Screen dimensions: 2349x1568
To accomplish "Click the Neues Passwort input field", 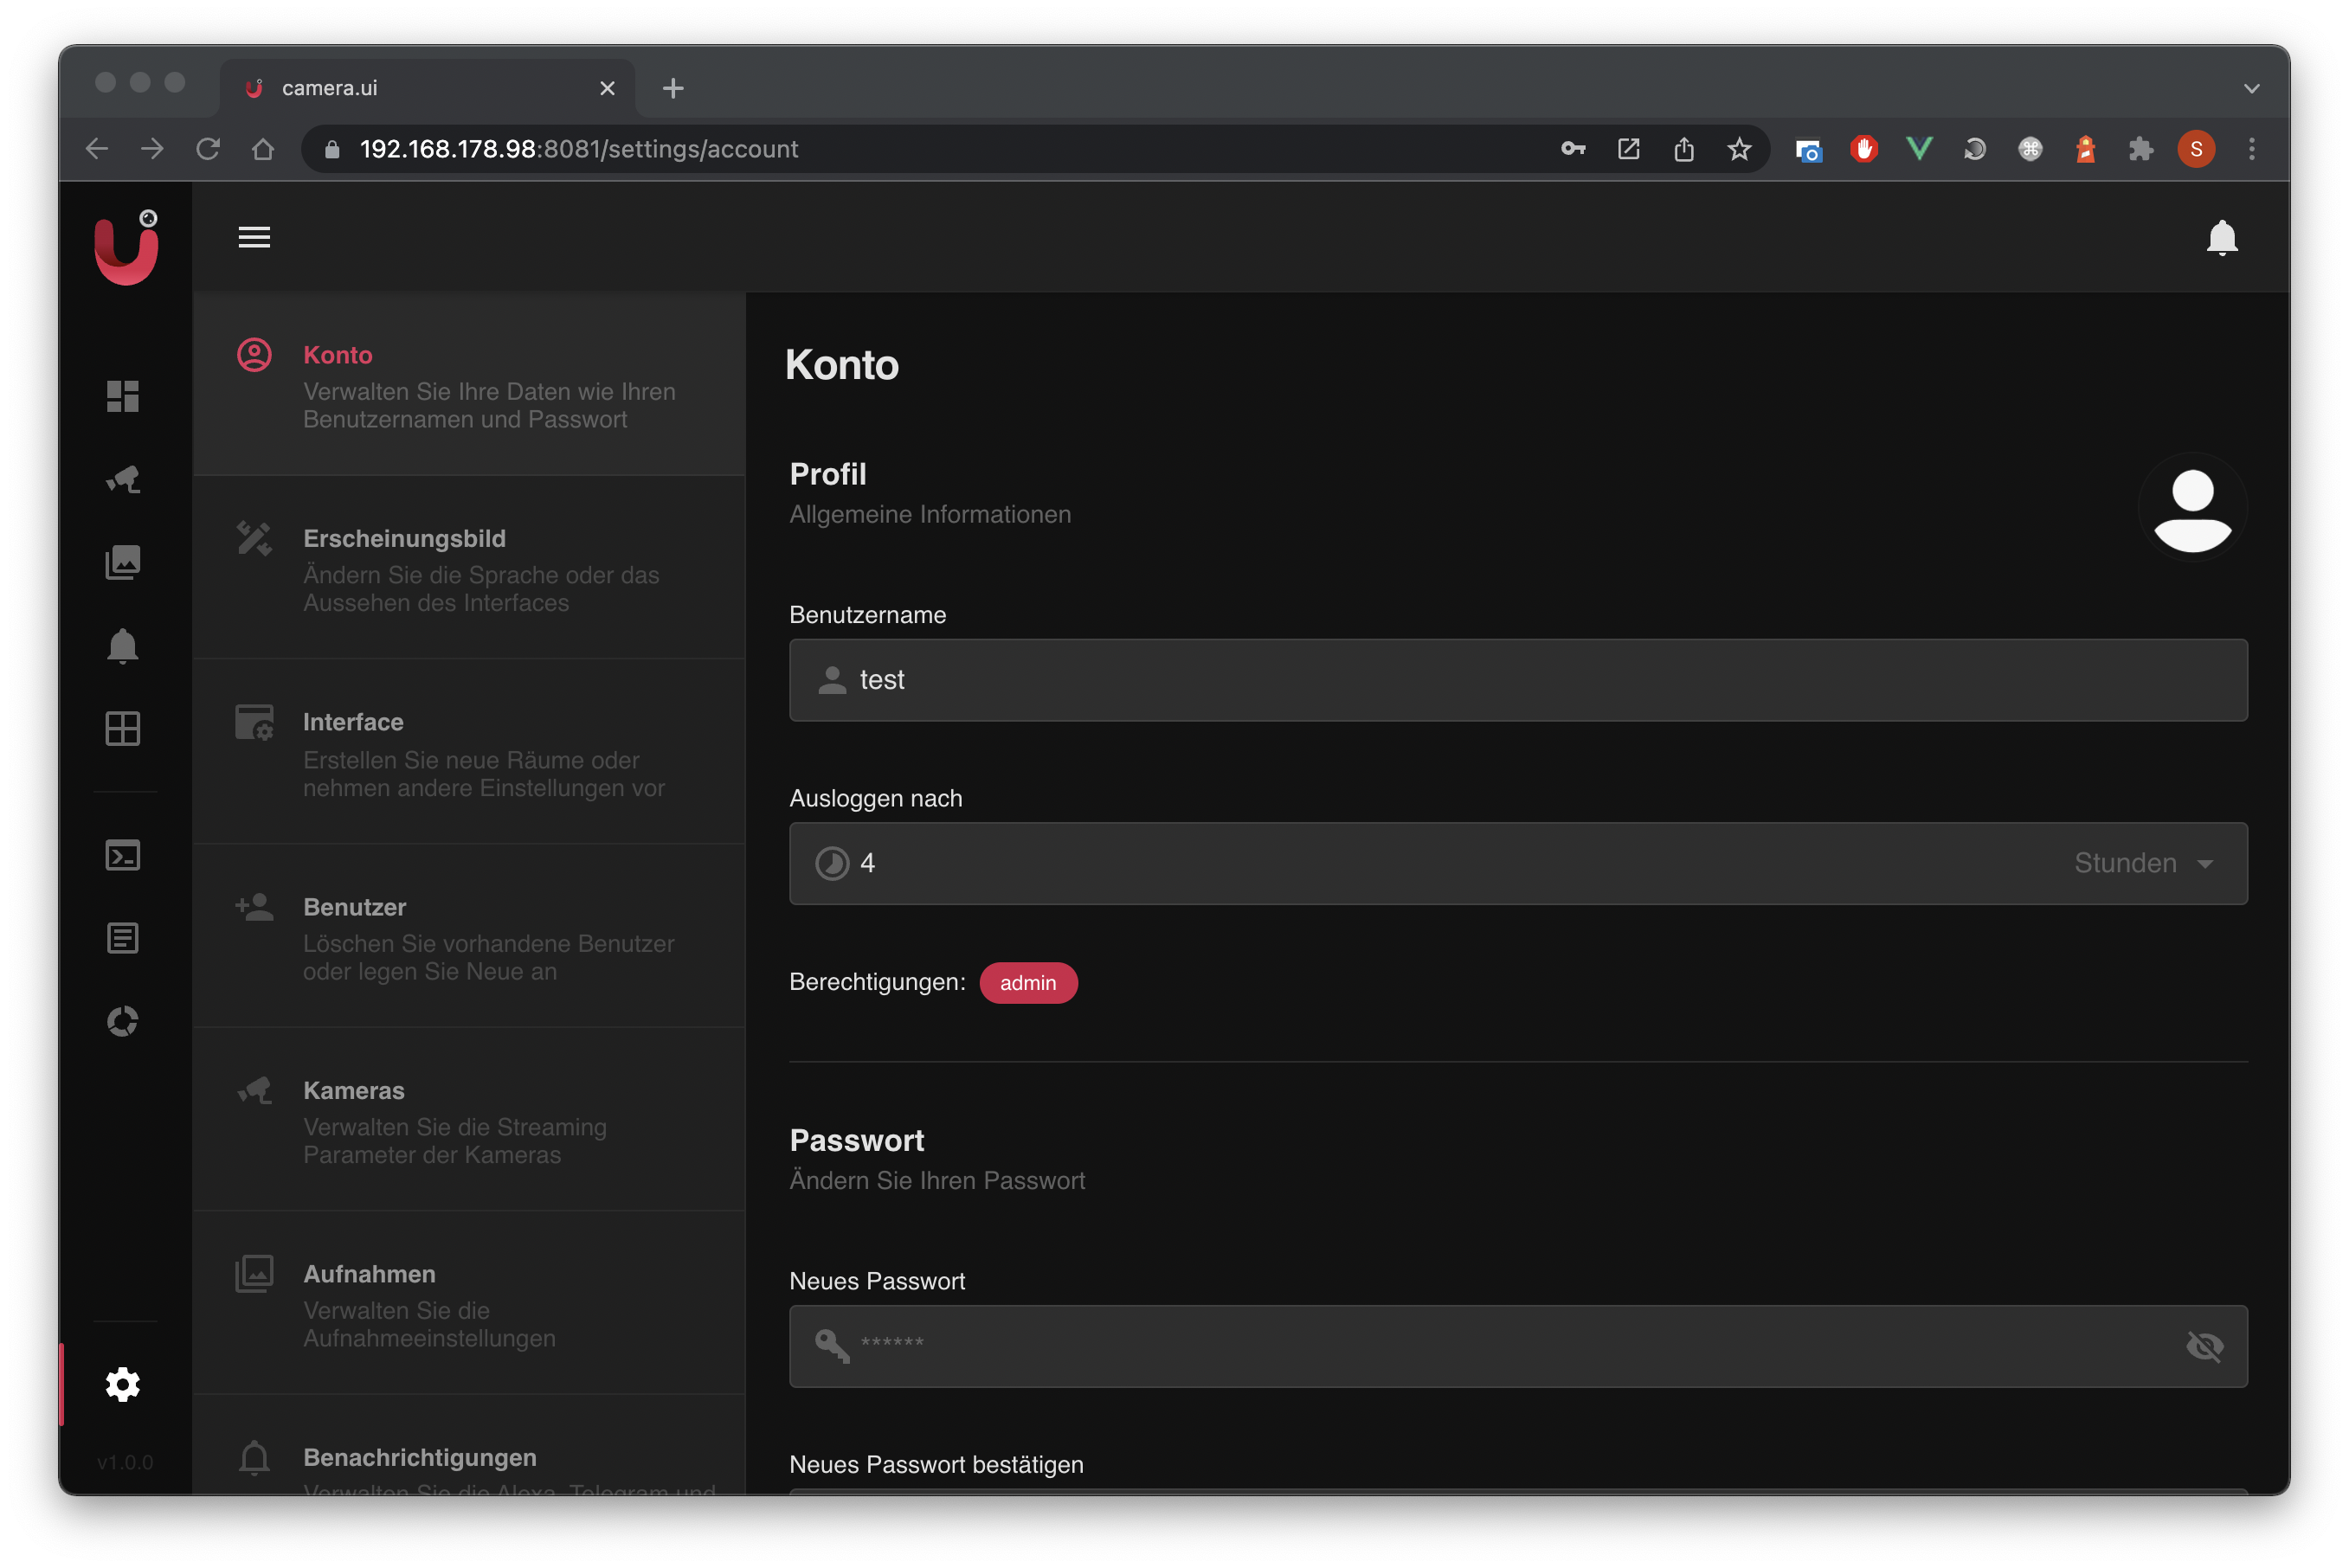I will coord(1517,1344).
